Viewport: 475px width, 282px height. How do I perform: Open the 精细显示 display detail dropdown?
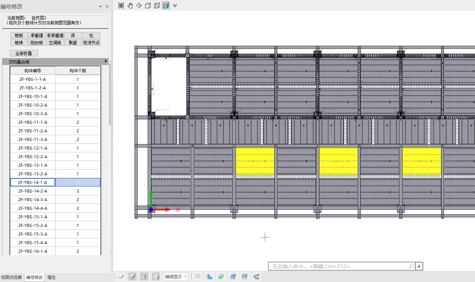(x=176, y=276)
